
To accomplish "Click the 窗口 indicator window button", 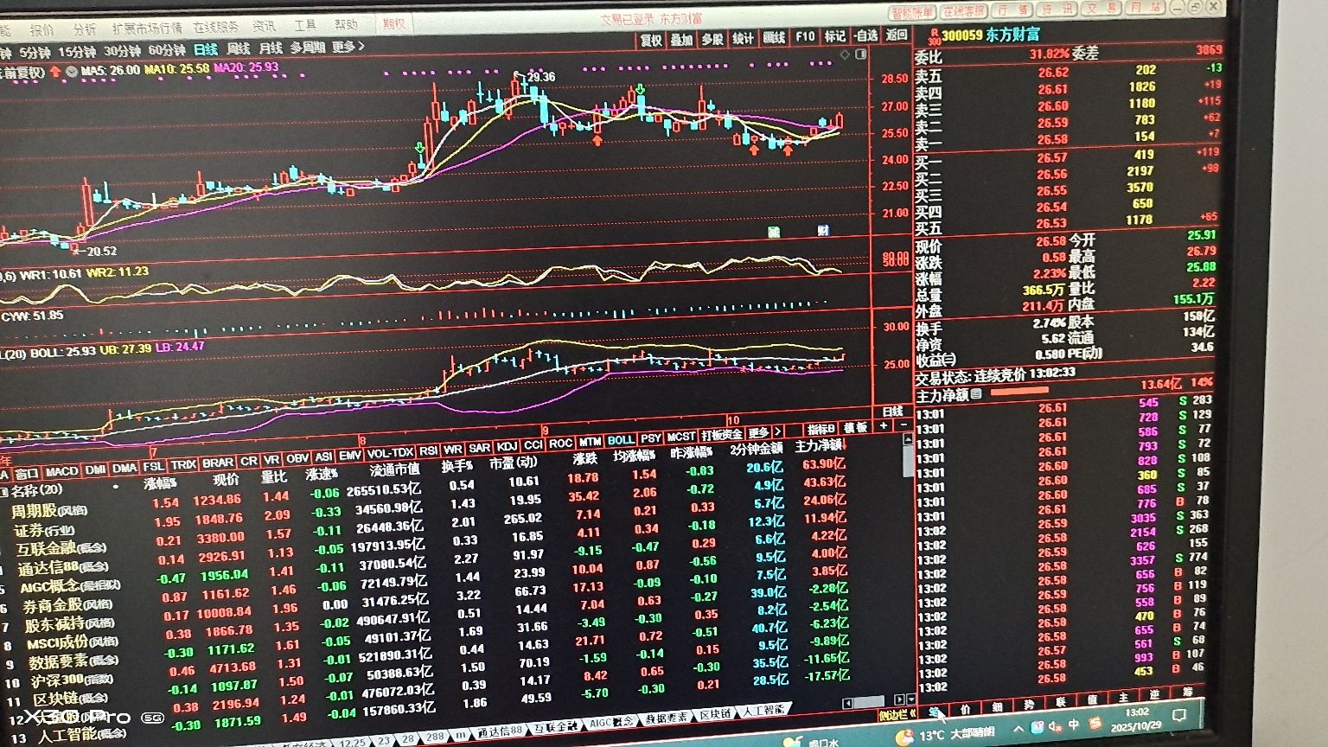I will point(27,474).
